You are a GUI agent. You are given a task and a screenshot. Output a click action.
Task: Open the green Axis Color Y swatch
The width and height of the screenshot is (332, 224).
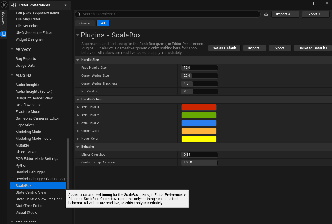(x=199, y=115)
